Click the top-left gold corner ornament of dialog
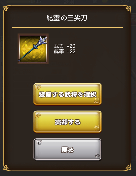The image size is (136, 176). 6,9
